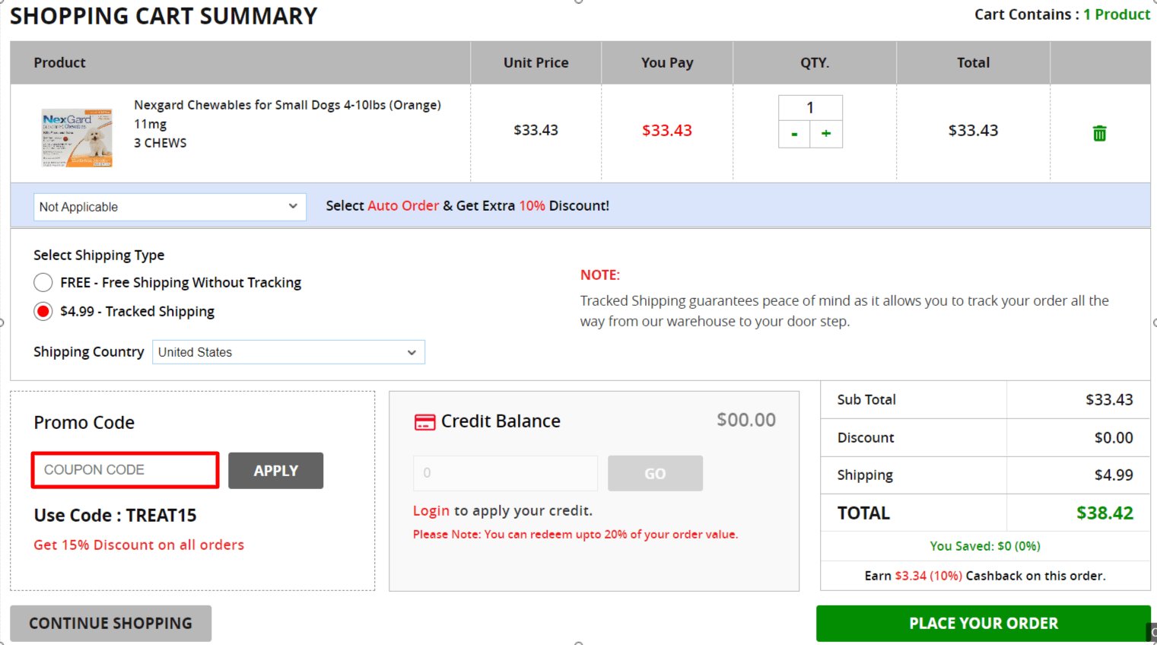Click the trash icon to remove Nexgard Chewables
Image resolution: width=1157 pixels, height=645 pixels.
pos(1099,132)
